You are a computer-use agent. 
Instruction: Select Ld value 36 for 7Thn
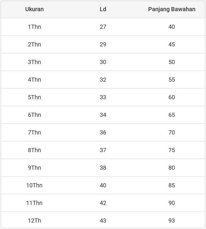(103, 132)
